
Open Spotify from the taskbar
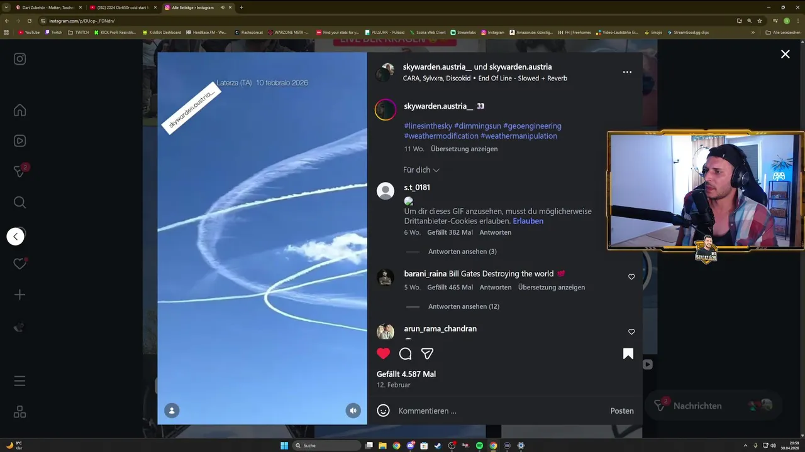[x=479, y=446]
